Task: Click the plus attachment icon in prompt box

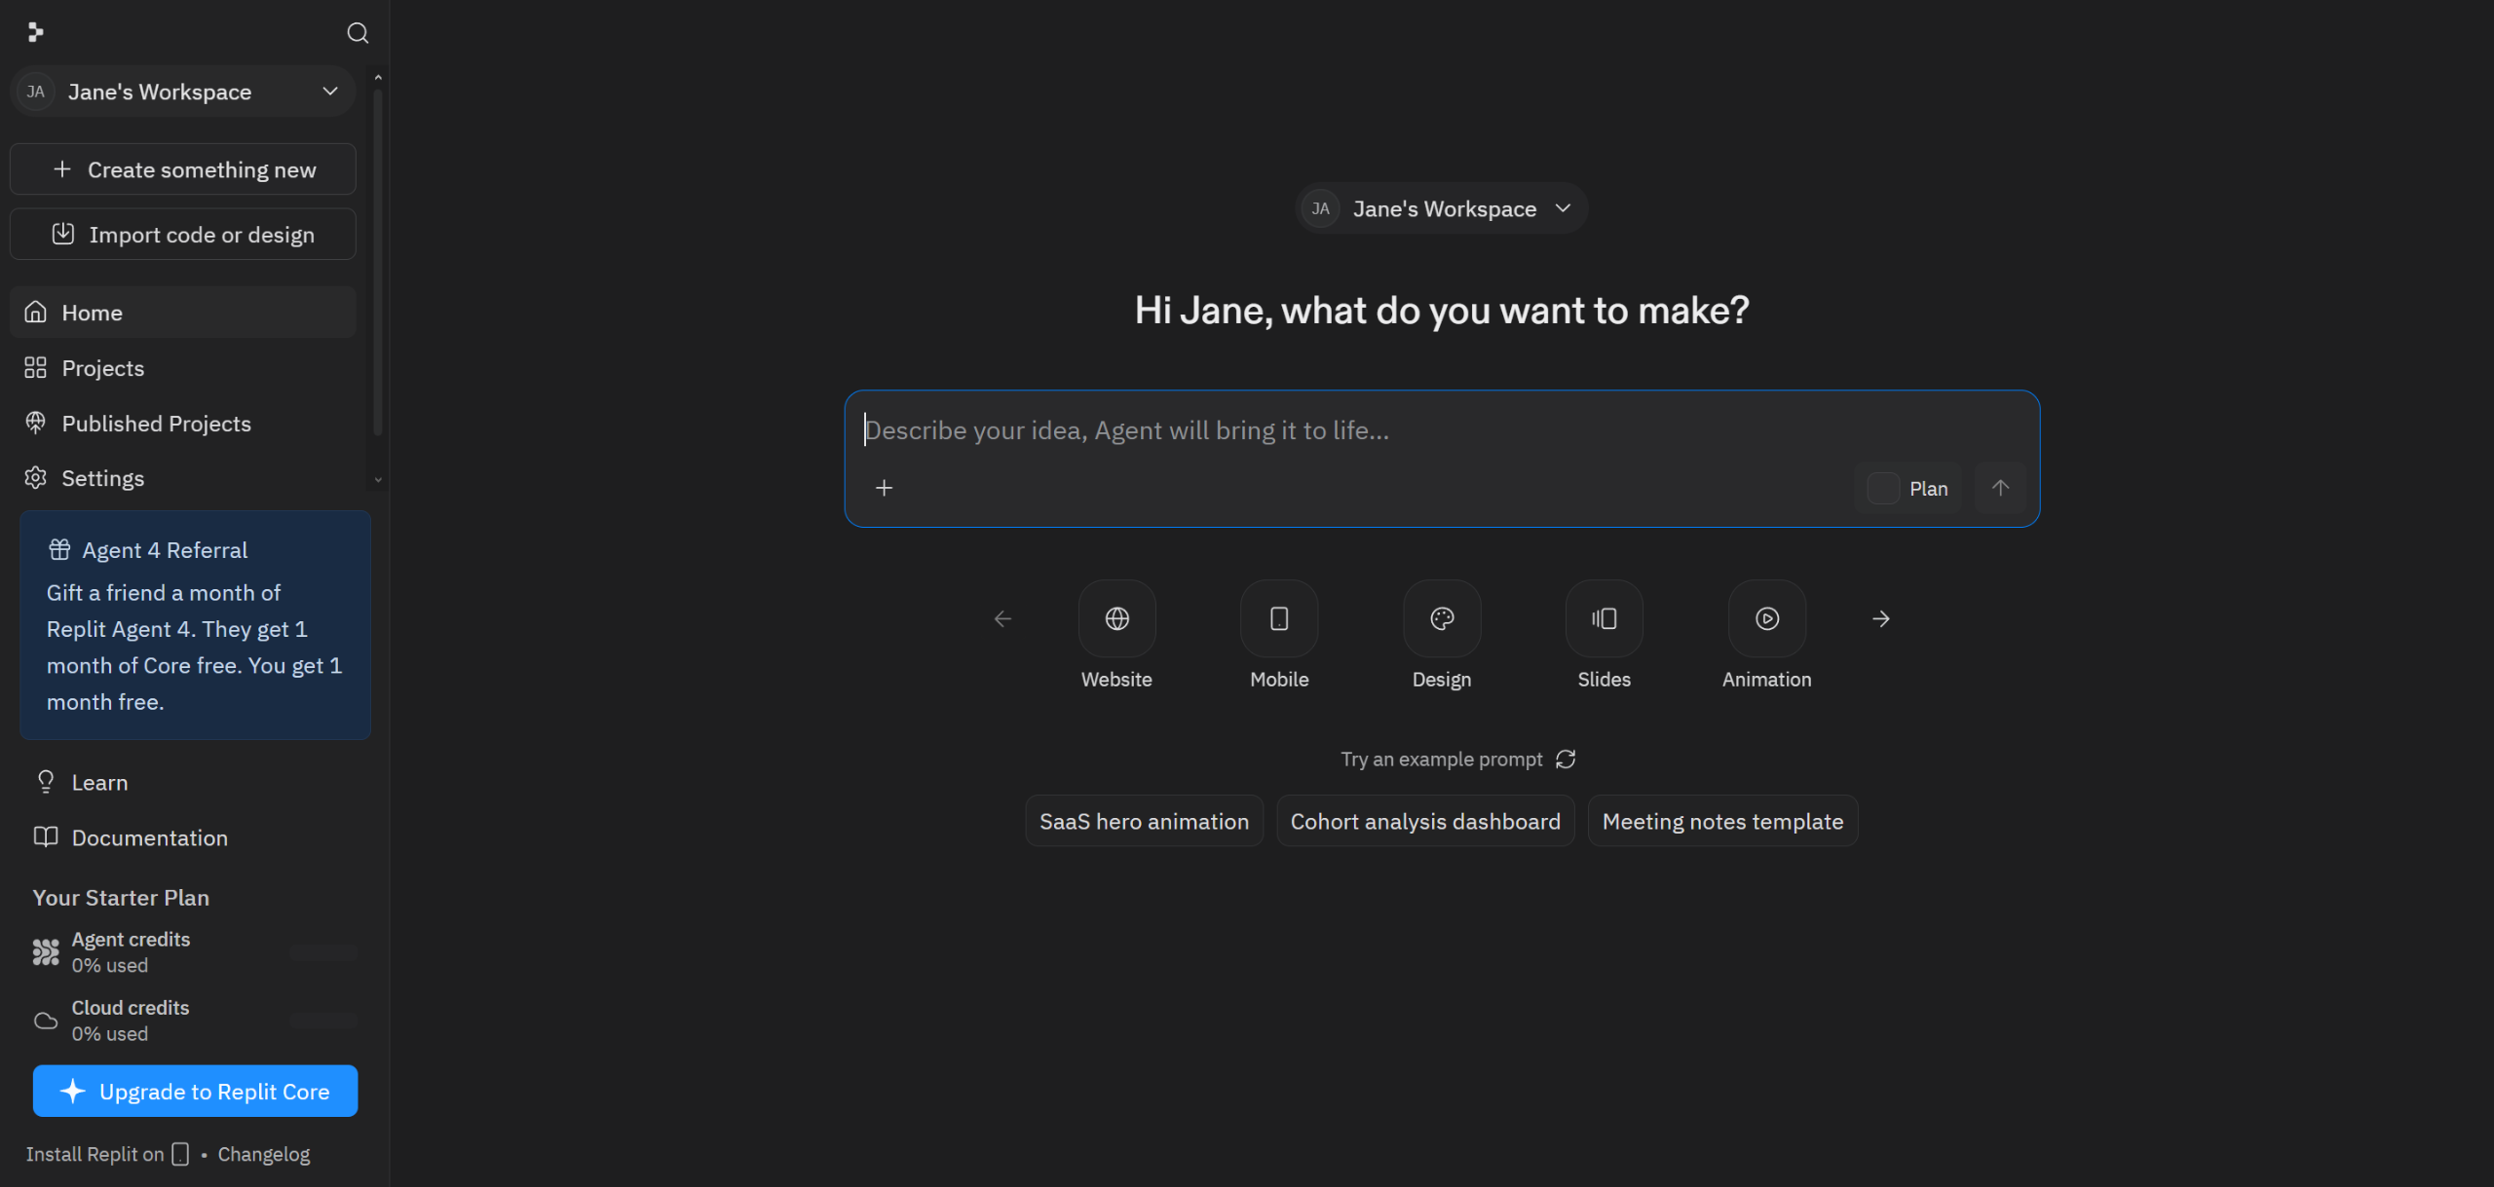Action: 884,488
